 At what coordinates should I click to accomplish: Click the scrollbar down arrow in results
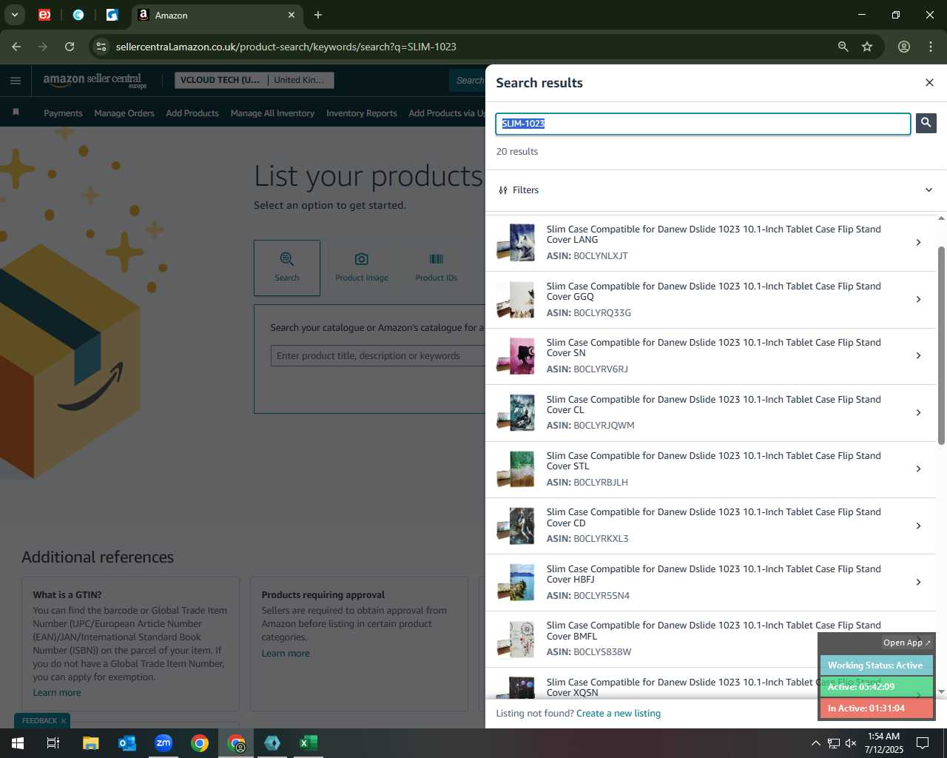[x=941, y=691]
